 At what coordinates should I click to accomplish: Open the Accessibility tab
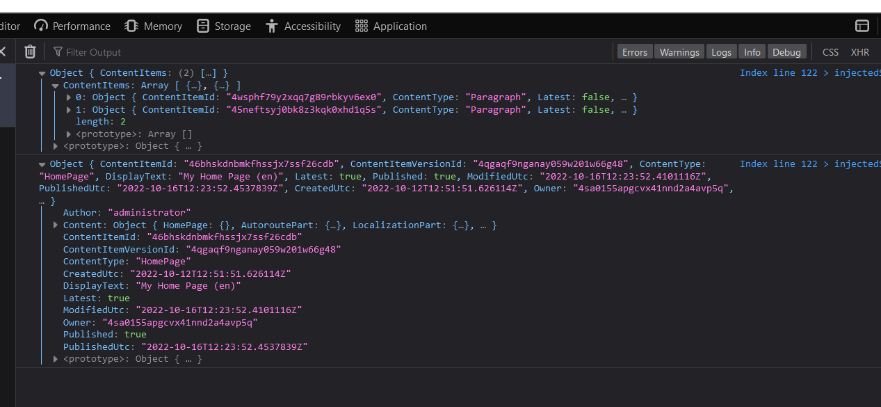click(303, 26)
